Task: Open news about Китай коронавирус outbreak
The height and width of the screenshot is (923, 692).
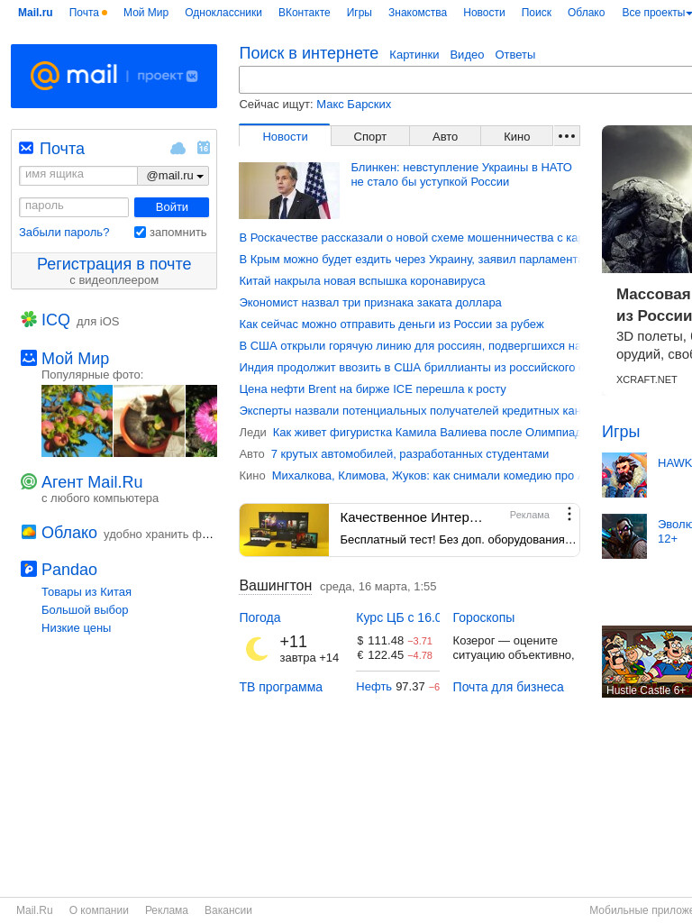Action: 362,281
